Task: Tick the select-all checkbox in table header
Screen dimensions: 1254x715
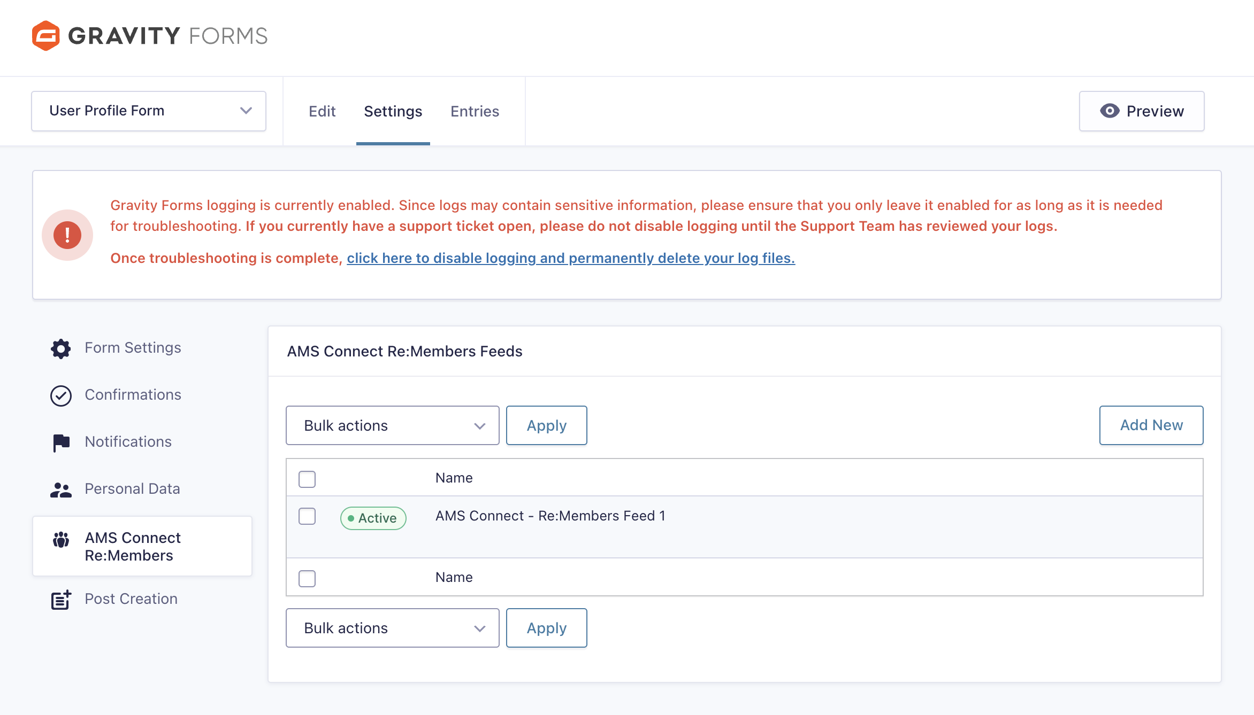Action: 307,479
